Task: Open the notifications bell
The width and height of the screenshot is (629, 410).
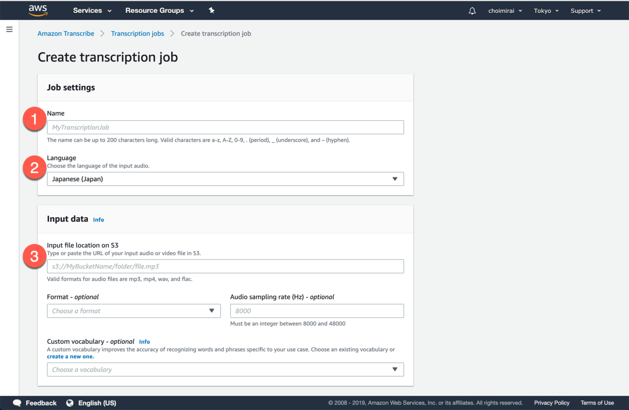Action: pos(472,11)
